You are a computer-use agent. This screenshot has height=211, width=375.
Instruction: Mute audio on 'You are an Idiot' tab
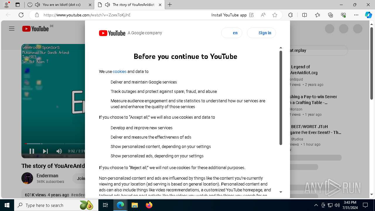pyautogui.click(x=37, y=5)
